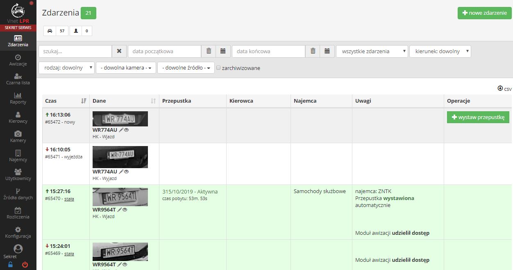The image size is (513, 270).
Task: View plate details with eye icon for #65472
Action: (x=126, y=130)
